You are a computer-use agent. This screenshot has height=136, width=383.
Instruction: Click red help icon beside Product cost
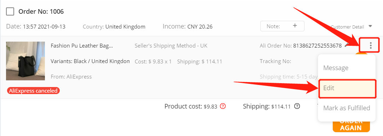point(222,106)
